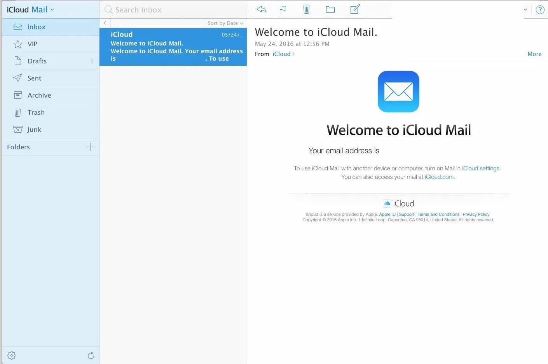Click the VIP star icon

click(x=18, y=44)
